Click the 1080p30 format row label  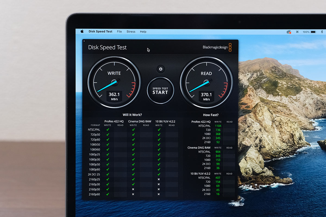click(95, 159)
